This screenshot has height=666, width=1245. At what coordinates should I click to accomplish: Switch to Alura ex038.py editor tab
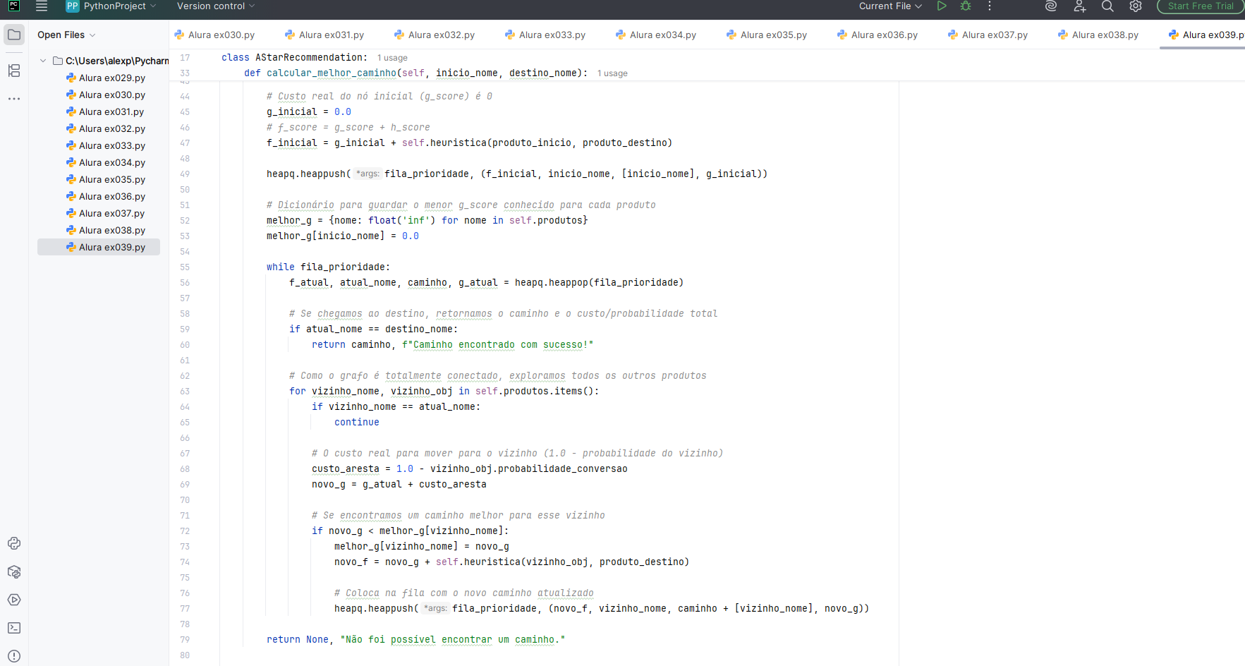point(1098,35)
